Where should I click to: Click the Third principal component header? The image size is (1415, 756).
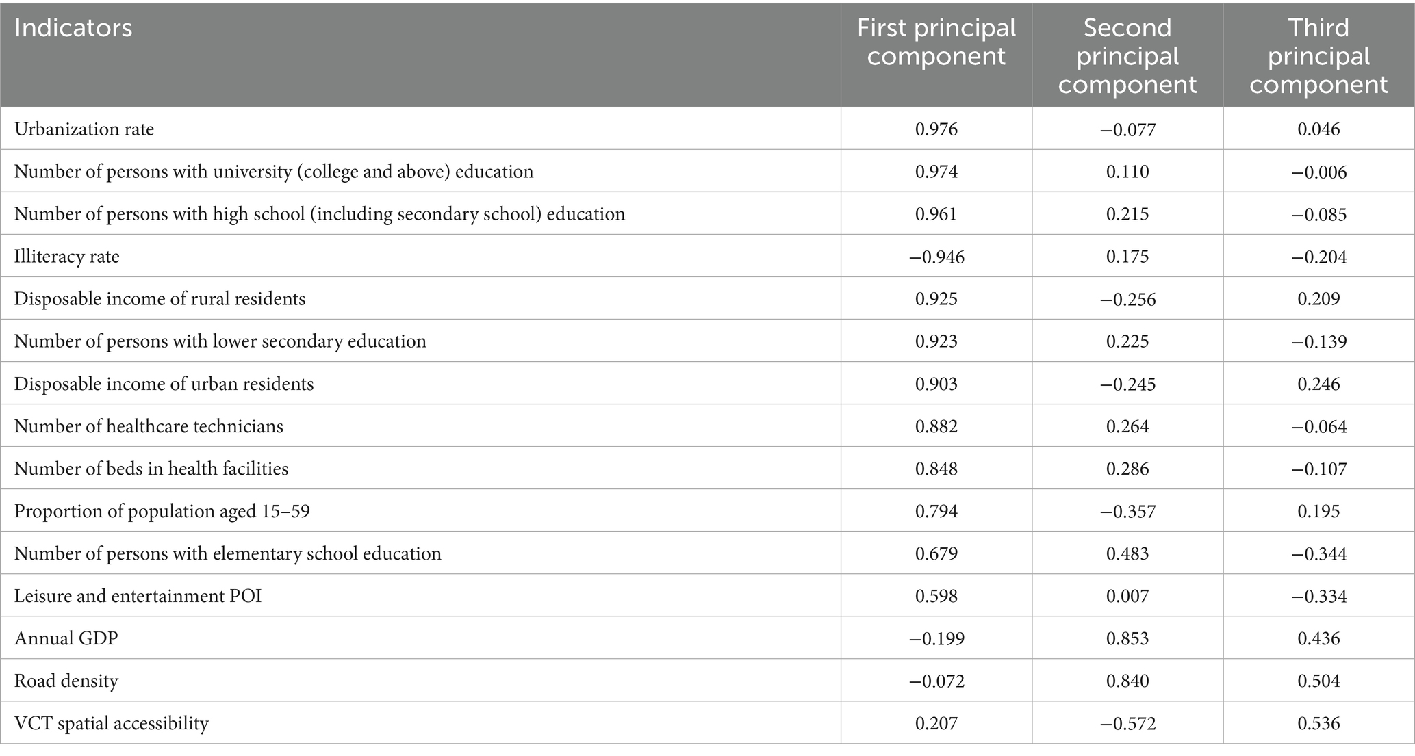coord(1318,55)
